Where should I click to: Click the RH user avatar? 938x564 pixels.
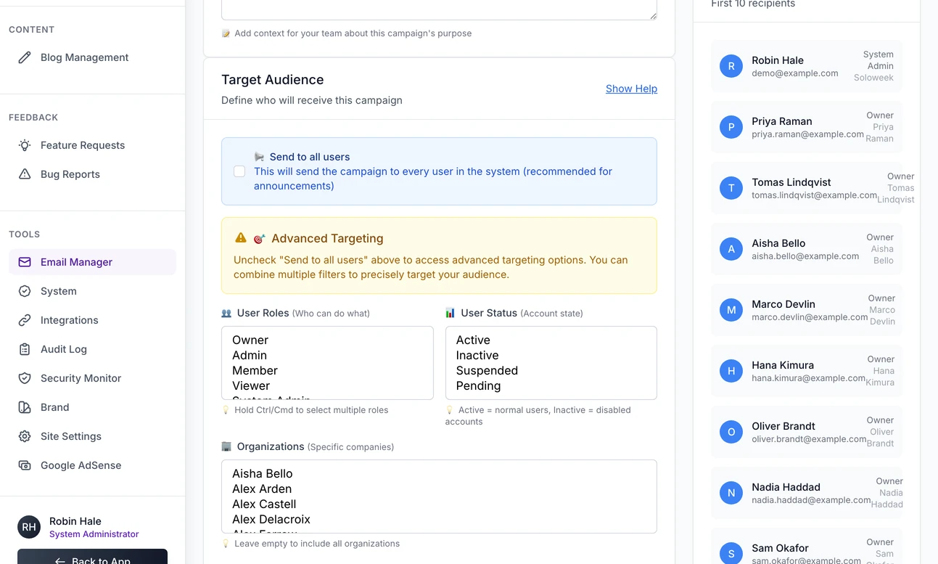click(29, 527)
